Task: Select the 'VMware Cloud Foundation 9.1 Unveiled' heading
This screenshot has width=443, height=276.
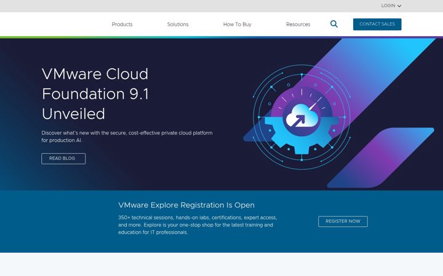Action: pyautogui.click(x=95, y=94)
